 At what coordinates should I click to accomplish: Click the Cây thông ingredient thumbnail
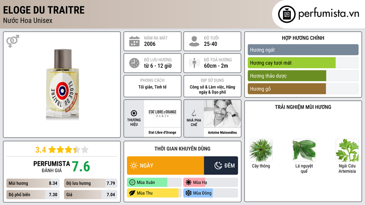click(261, 151)
